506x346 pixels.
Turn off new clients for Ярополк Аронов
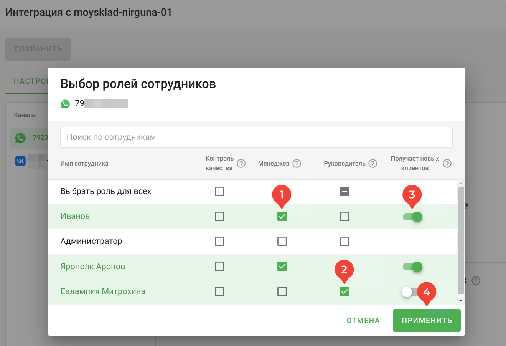[x=413, y=267]
